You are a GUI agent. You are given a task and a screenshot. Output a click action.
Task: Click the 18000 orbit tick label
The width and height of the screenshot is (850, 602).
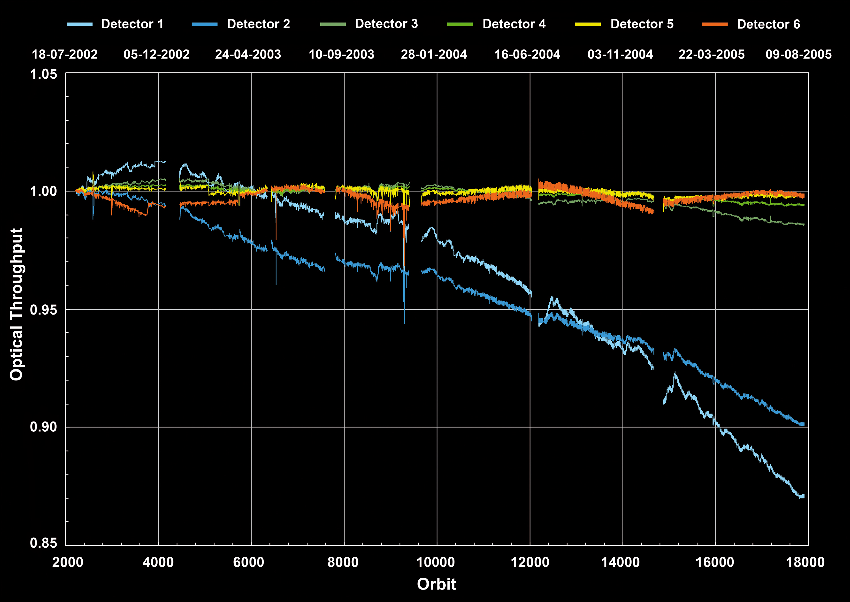point(805,562)
